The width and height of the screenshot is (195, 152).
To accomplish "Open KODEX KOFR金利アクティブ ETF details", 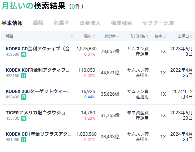I will 98,73.
